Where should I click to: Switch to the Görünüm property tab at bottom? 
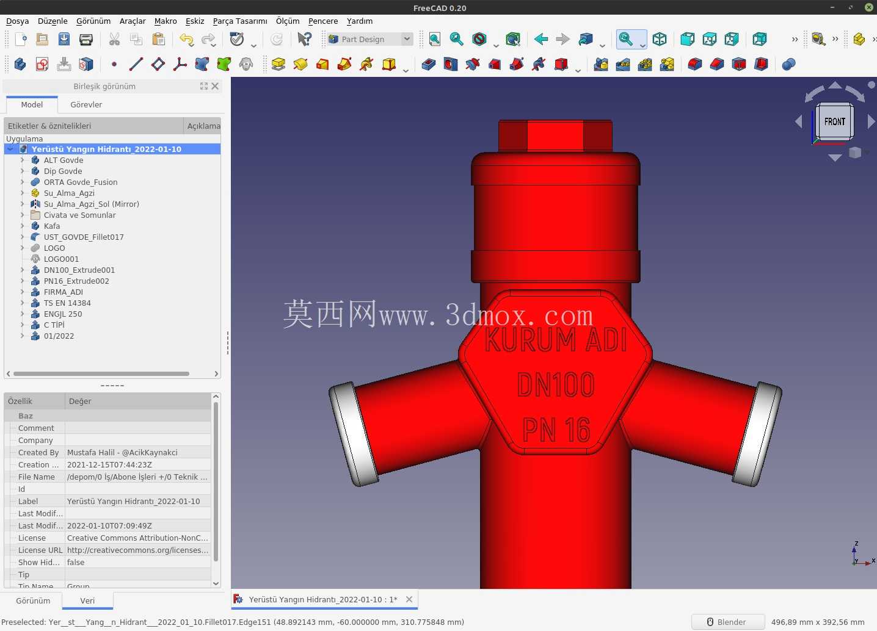point(33,600)
